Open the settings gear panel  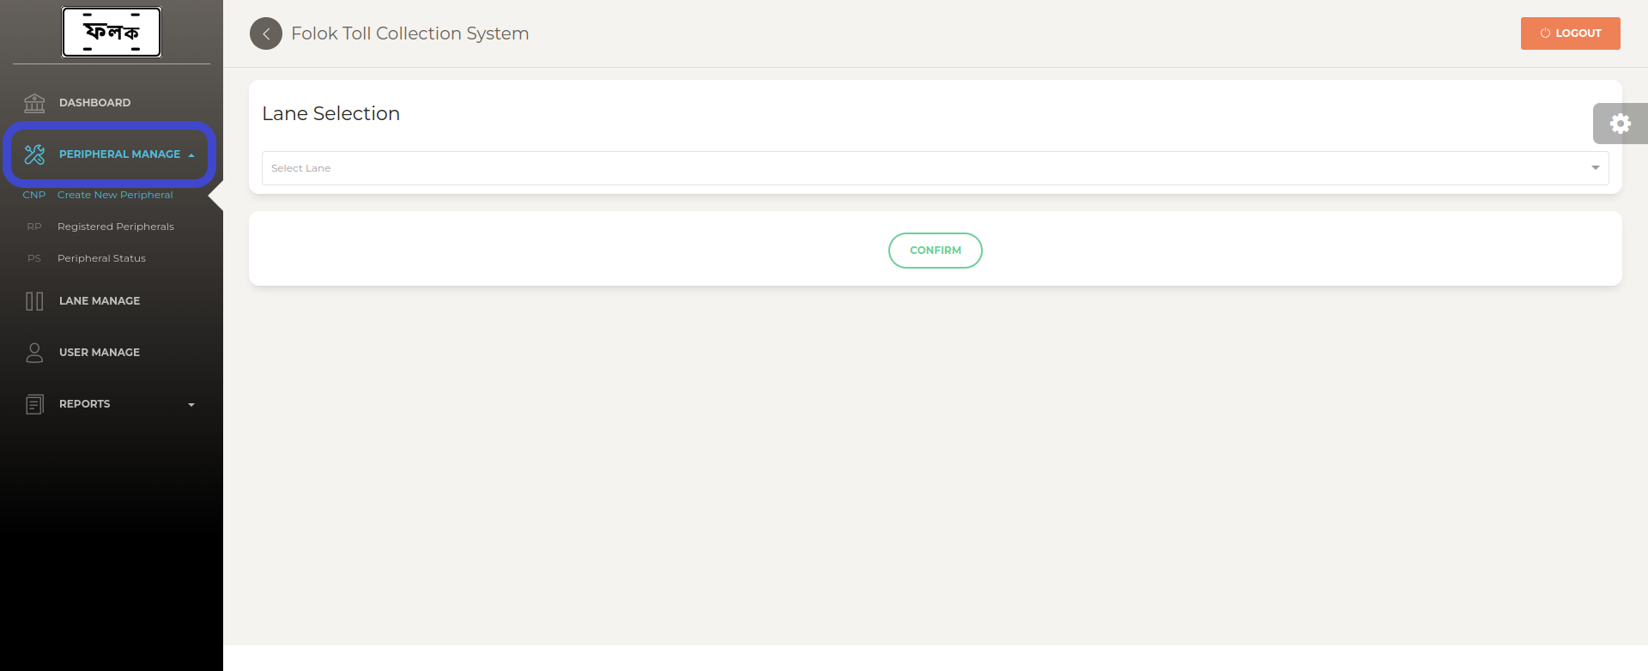click(x=1621, y=124)
